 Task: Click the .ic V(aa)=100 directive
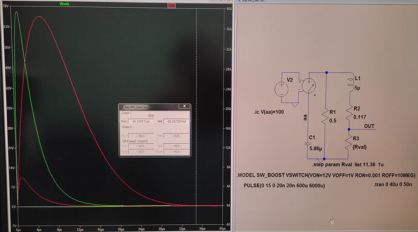269,112
